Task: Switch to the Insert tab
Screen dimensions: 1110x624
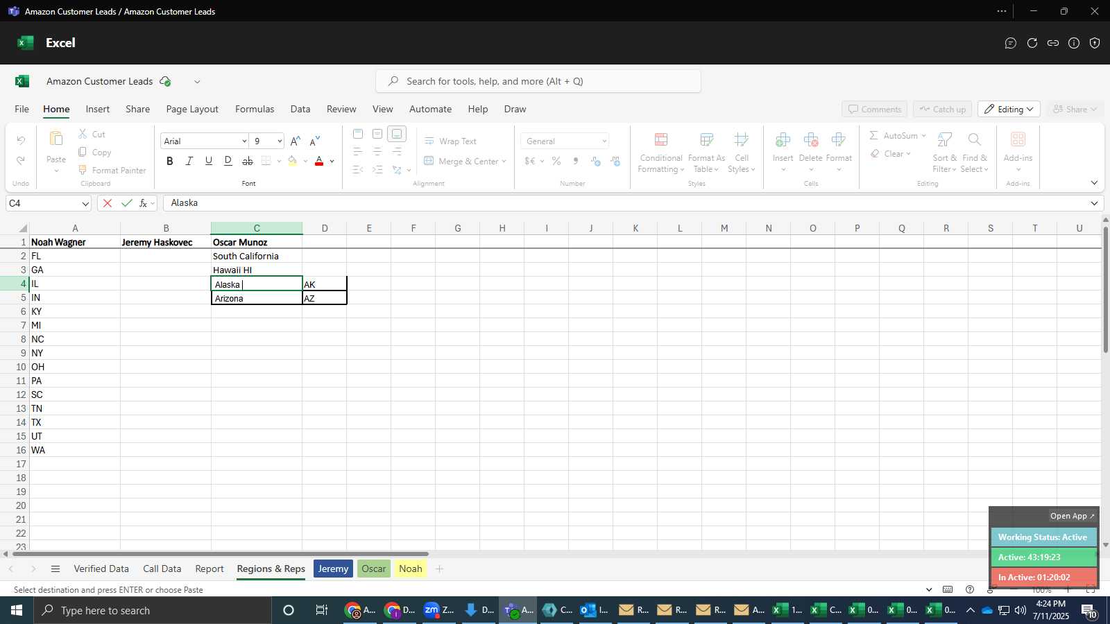Action: 98,109
